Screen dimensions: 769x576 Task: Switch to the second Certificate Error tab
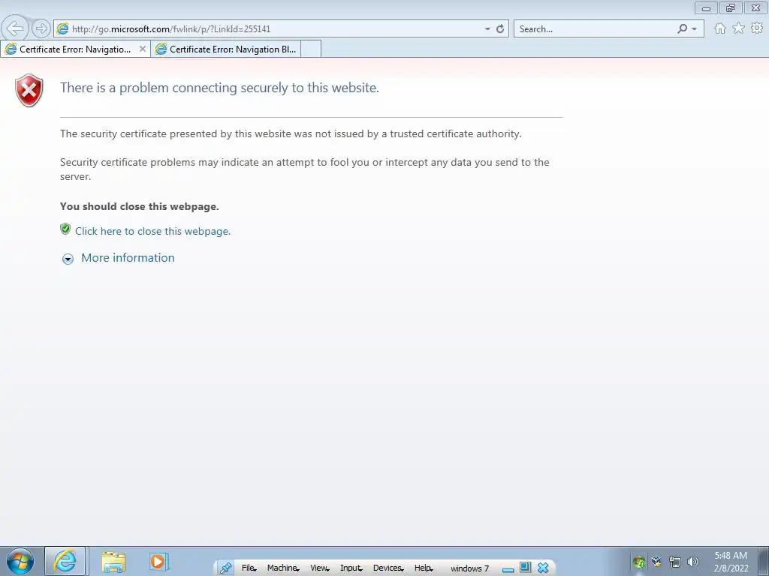(225, 49)
